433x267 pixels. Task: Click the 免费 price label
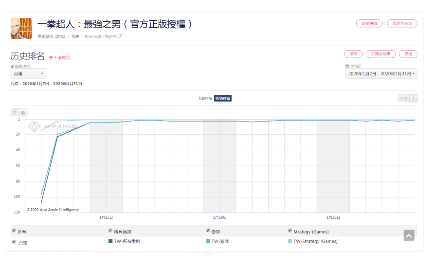point(75,36)
